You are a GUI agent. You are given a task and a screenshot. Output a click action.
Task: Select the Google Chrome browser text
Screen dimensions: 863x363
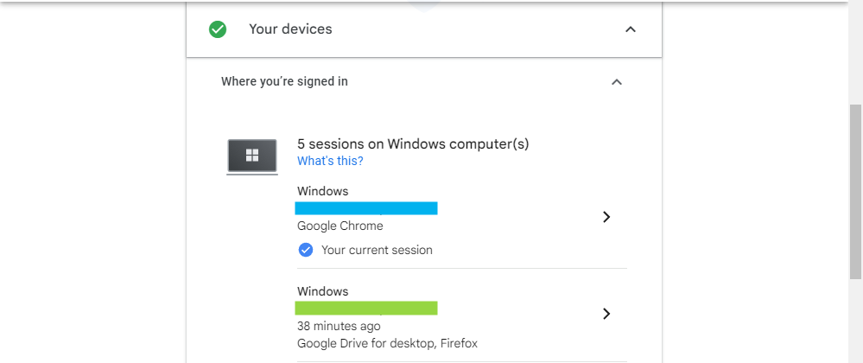[x=339, y=226]
